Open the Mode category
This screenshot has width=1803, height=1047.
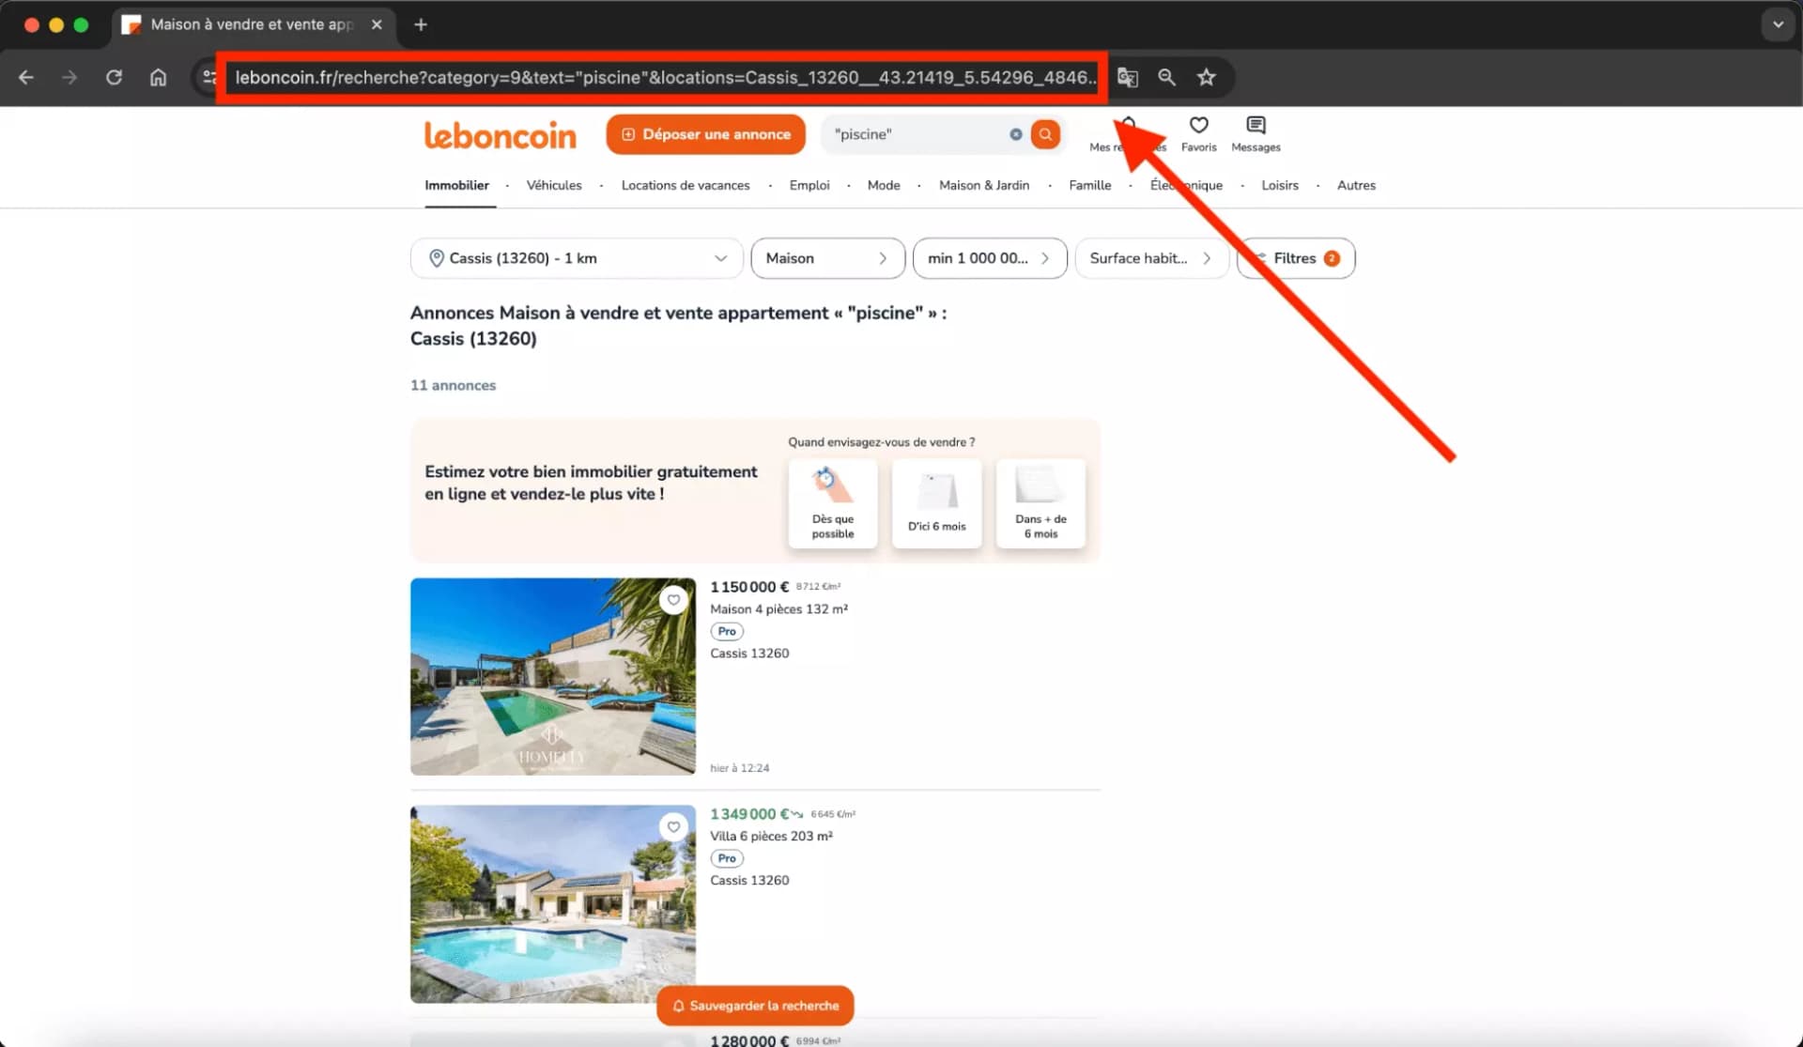(884, 185)
